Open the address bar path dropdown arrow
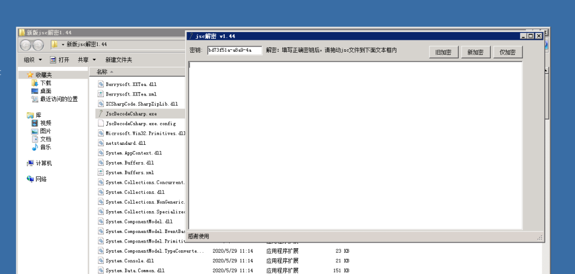The width and height of the screenshot is (575, 274). [x=63, y=44]
